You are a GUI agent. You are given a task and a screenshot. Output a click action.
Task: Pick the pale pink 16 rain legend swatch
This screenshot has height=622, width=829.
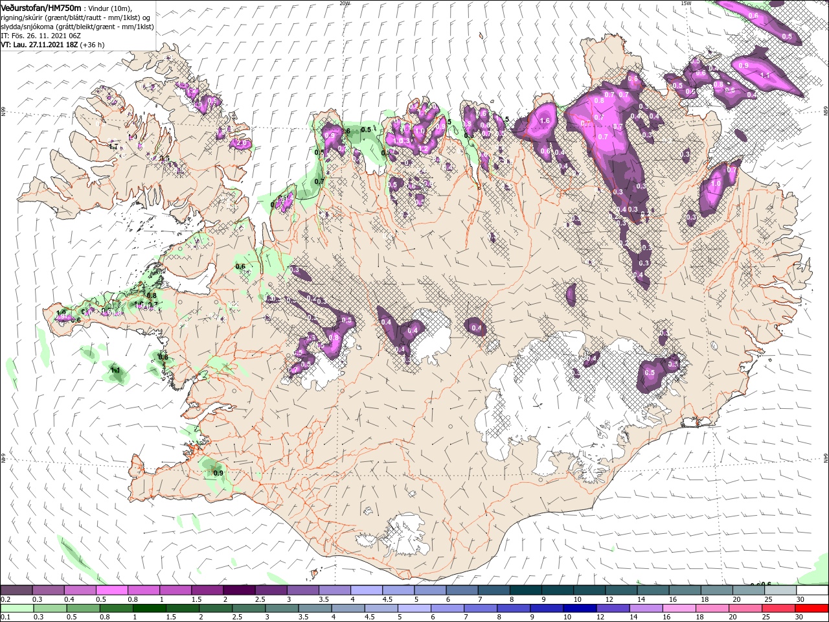679,608
